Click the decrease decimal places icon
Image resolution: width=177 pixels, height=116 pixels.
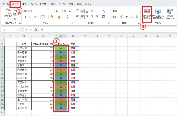[137, 17]
